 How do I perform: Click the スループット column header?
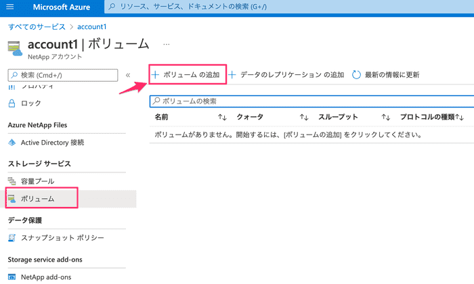point(339,117)
